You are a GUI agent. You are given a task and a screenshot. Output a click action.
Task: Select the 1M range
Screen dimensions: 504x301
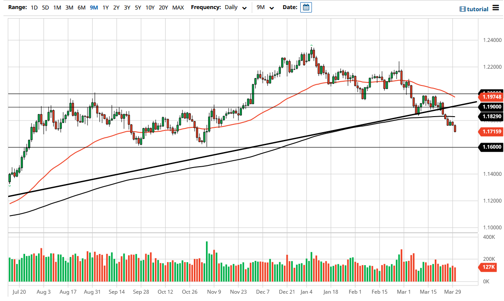[57, 7]
